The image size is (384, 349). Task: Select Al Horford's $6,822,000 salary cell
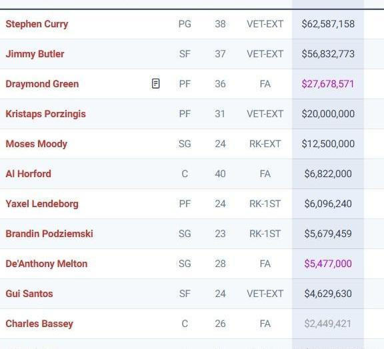[328, 174]
